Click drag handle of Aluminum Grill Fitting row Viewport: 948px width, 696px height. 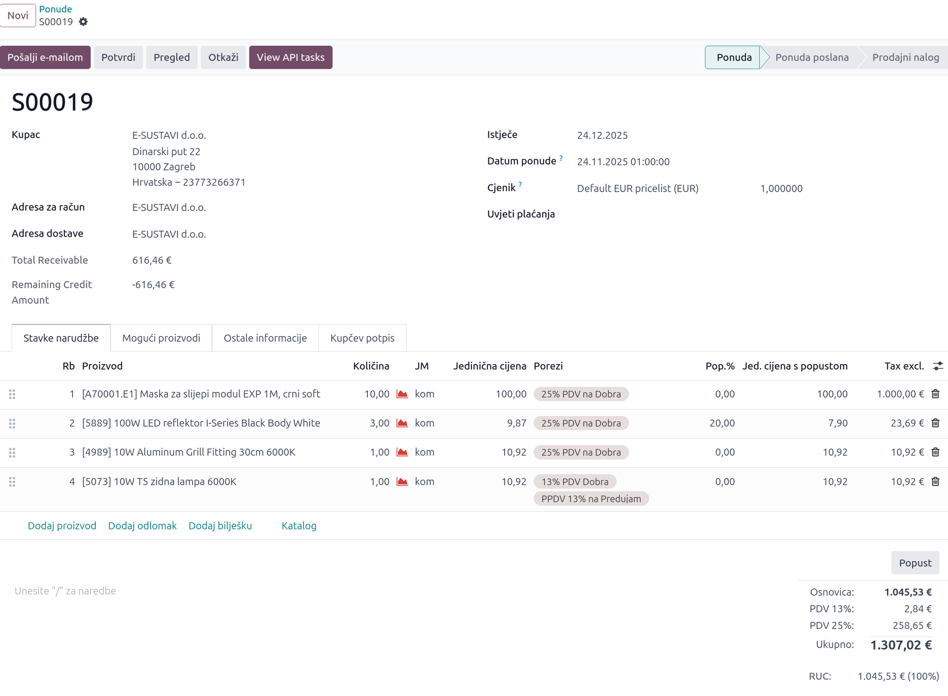pos(12,452)
